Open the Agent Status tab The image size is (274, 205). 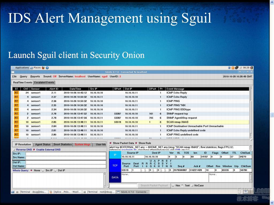pyautogui.click(x=43, y=144)
